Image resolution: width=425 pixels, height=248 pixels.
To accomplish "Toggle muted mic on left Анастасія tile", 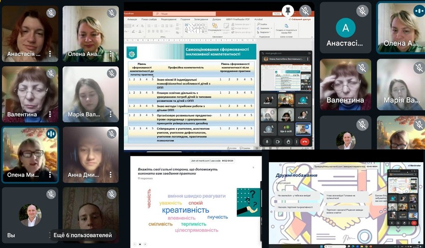I will pyautogui.click(x=51, y=13).
